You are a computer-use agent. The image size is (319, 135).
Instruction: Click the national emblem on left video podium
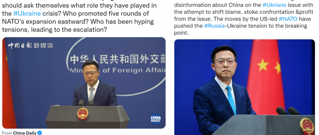coord(82,114)
